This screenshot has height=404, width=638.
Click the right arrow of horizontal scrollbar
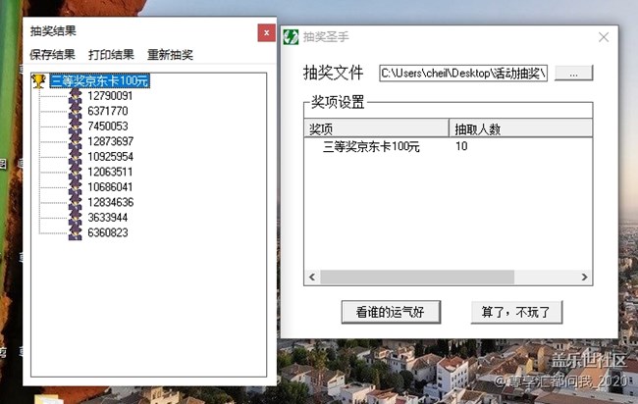[x=585, y=278]
